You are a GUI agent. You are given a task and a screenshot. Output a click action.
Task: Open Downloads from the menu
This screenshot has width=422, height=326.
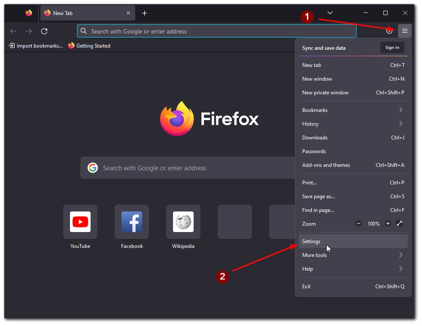(x=353, y=137)
